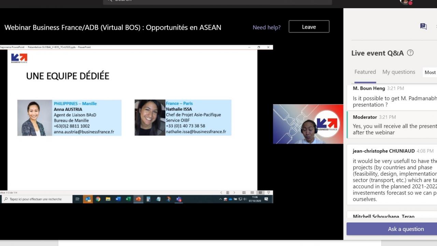Open Word from the shared taskbar
Screen dimensions: 437x246
pos(118,199)
